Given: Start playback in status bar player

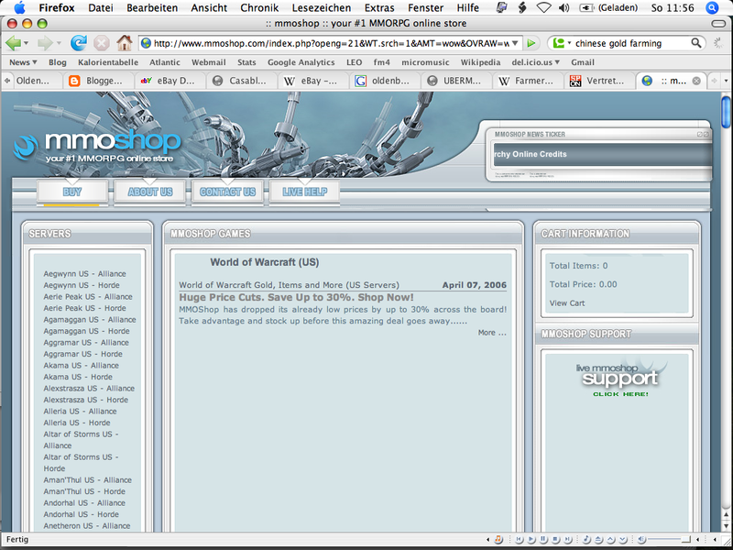Looking at the screenshot, I should 531,540.
